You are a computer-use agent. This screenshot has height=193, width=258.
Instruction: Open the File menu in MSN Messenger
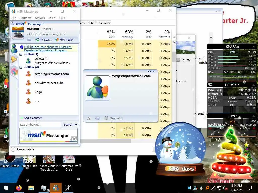(14, 18)
